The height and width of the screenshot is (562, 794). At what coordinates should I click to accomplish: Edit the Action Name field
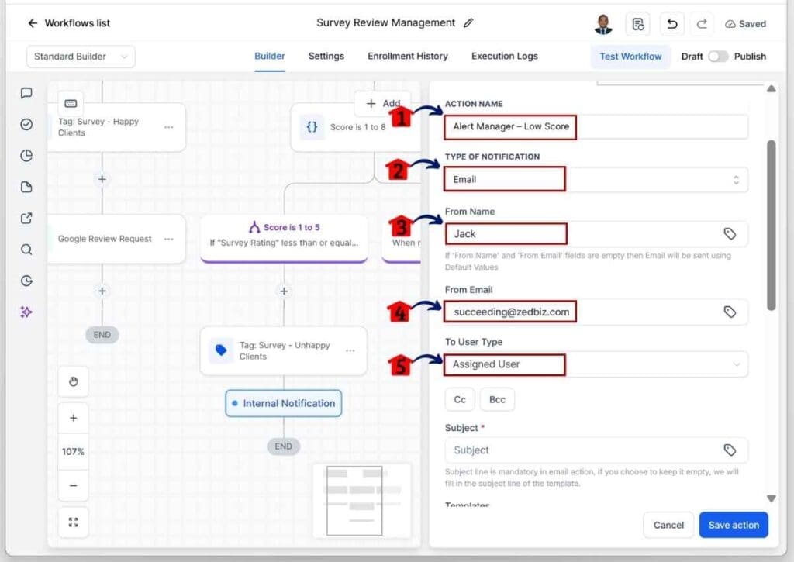(596, 126)
